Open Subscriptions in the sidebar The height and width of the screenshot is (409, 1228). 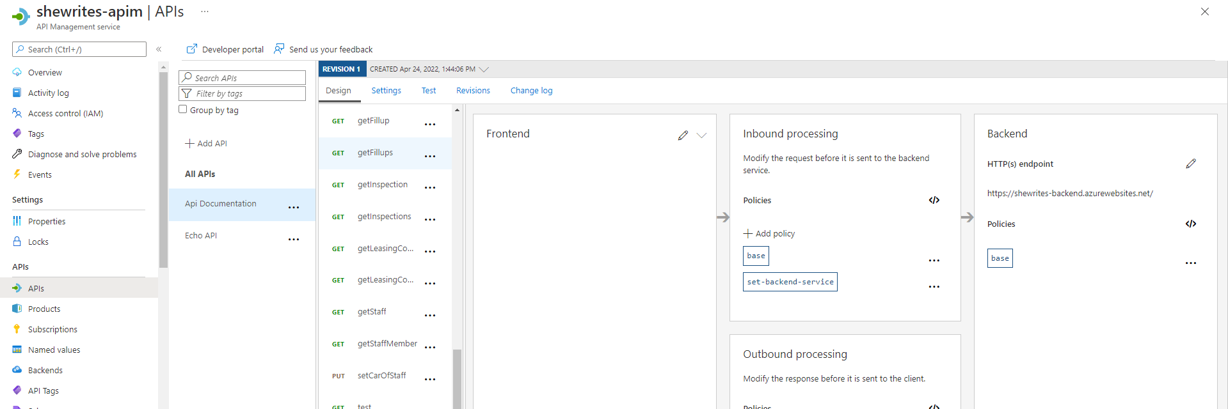(52, 329)
